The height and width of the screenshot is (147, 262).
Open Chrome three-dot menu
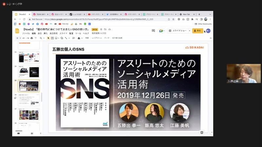click(x=210, y=19)
